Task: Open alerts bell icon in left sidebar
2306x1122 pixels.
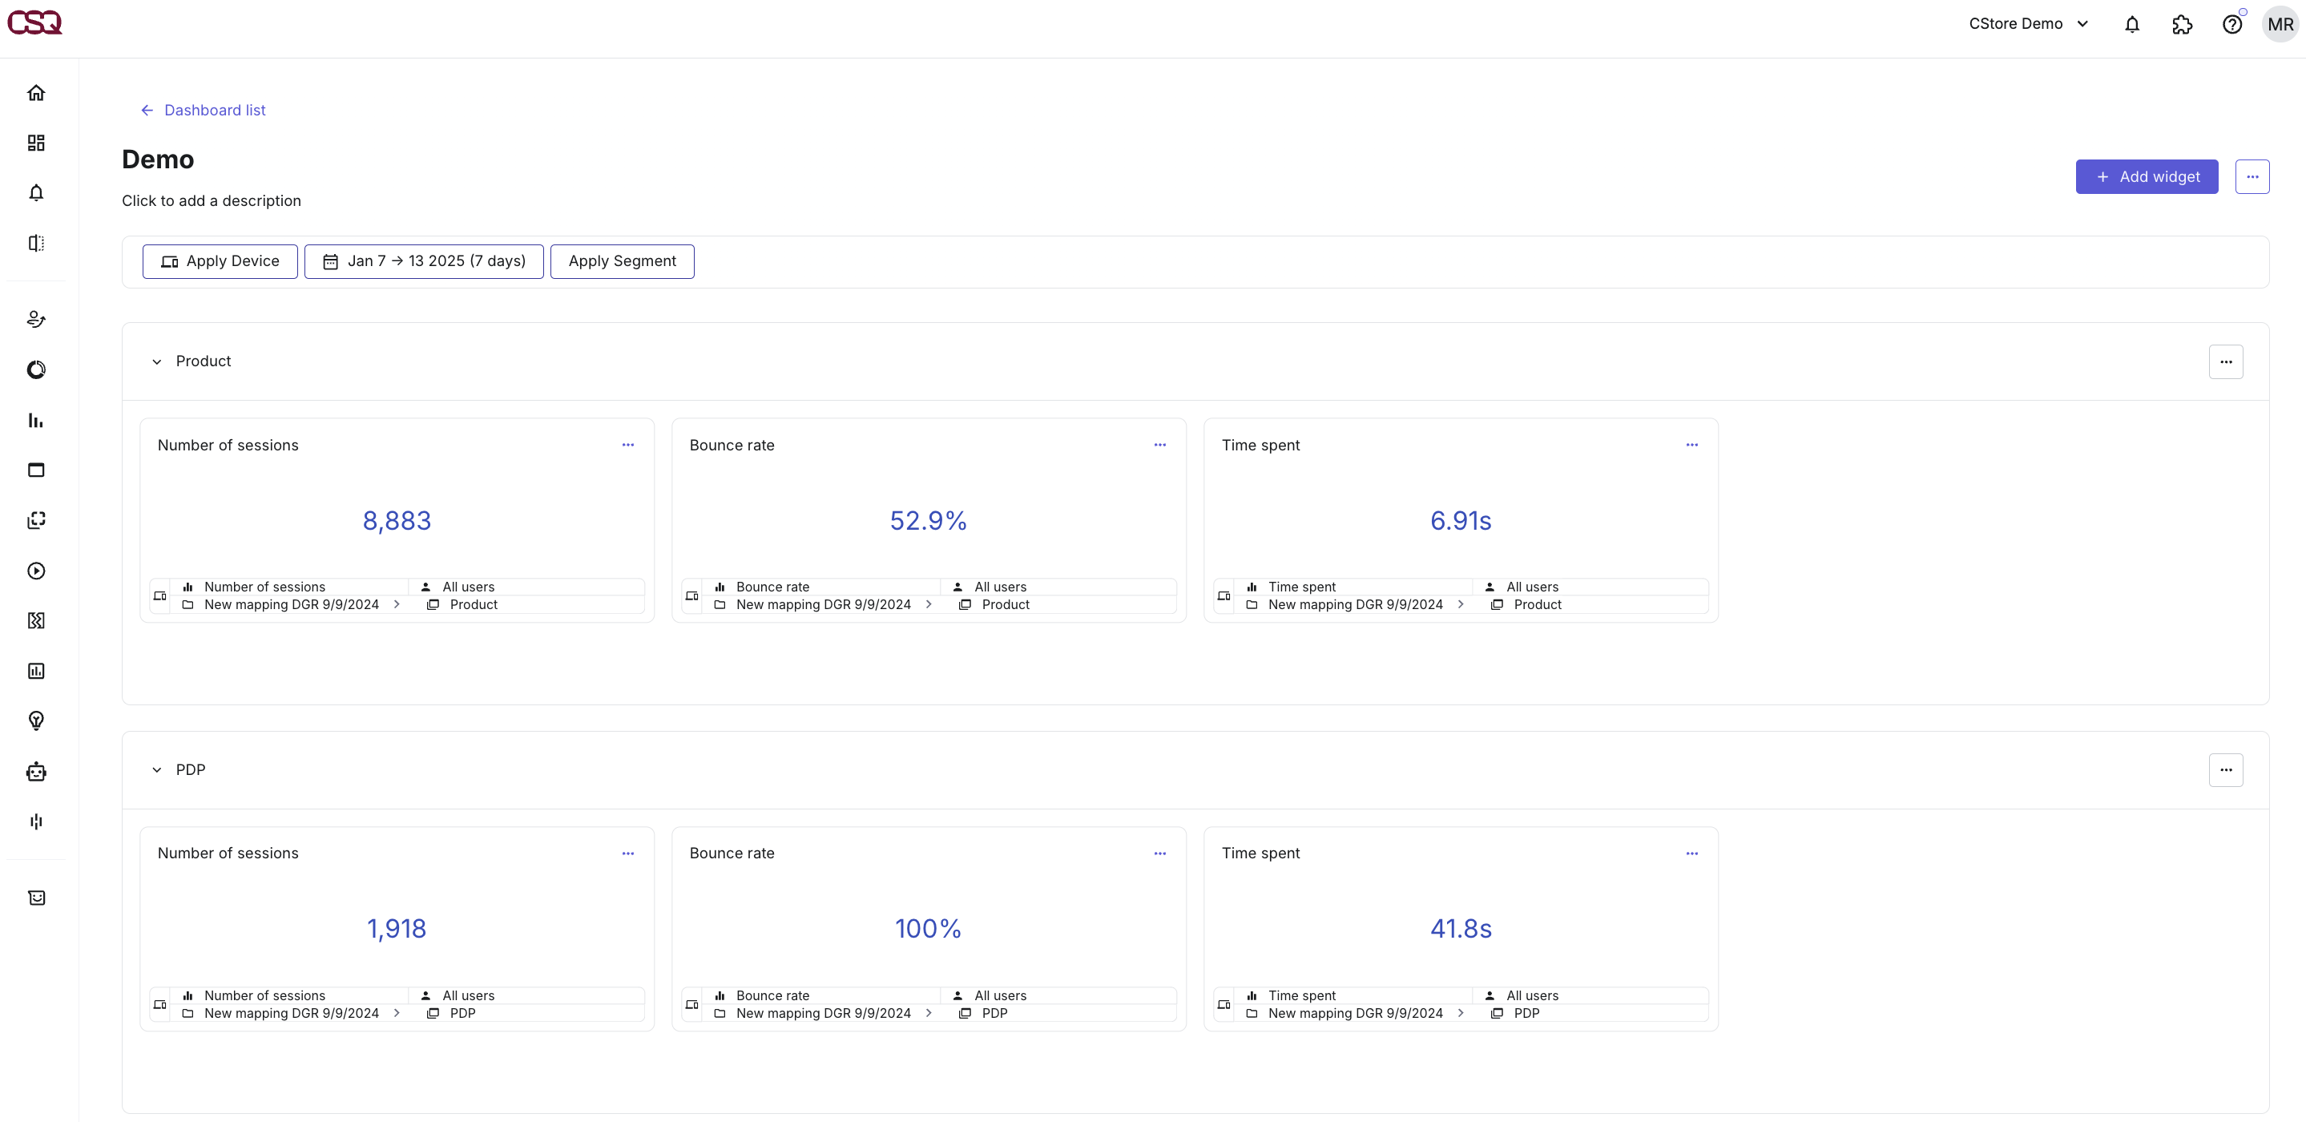Action: (x=36, y=193)
